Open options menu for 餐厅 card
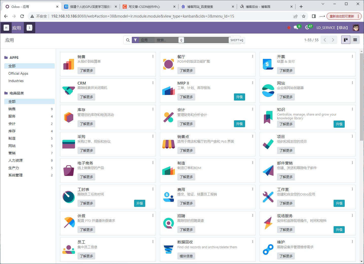The width and height of the screenshot is (364, 264). 253,56
